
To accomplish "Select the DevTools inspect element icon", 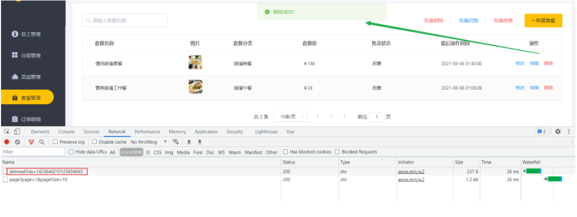I will click(7, 131).
